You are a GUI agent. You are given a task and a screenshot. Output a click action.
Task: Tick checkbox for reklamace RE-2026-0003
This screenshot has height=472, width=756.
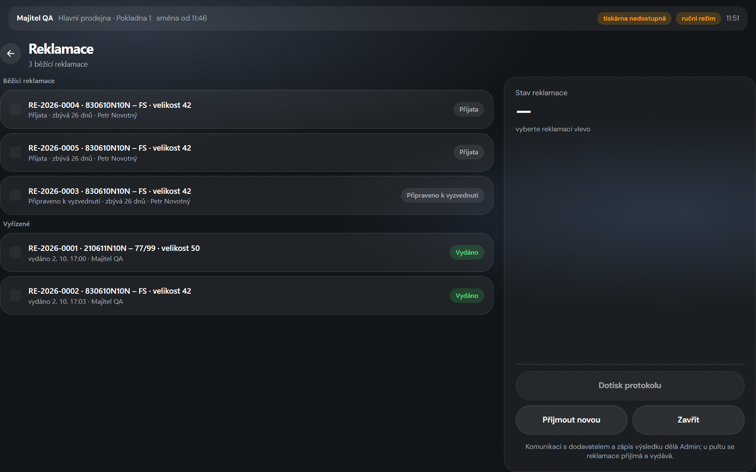pyautogui.click(x=15, y=196)
